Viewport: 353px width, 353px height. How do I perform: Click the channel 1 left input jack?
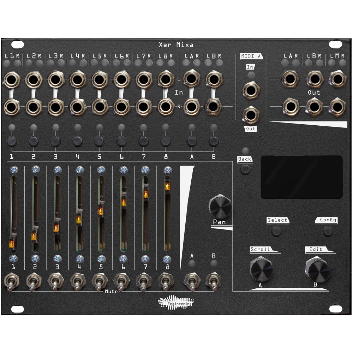click(11, 79)
